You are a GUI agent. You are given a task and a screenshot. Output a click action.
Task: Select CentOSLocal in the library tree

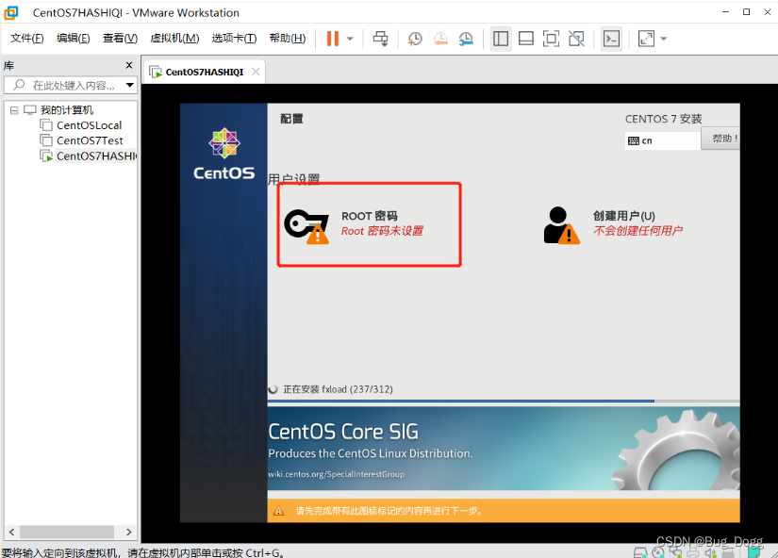[89, 125]
